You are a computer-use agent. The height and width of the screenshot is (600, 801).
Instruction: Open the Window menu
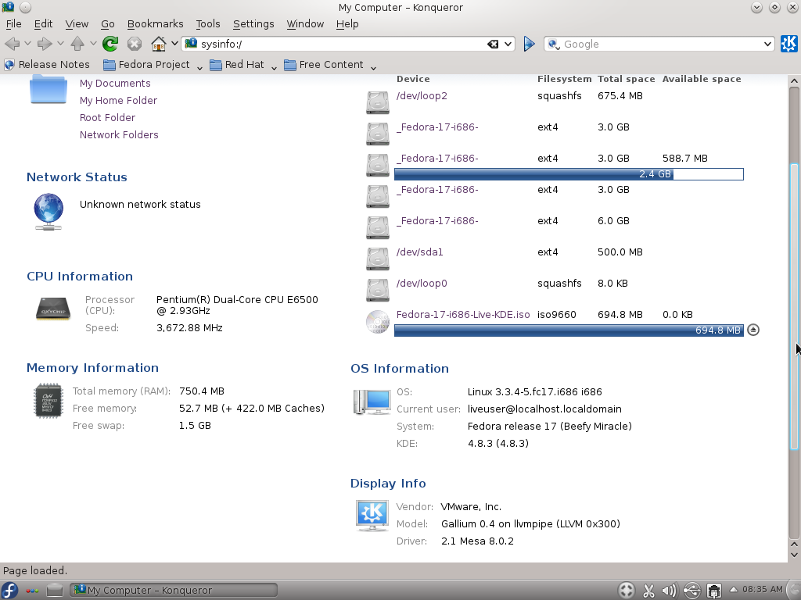coord(305,24)
